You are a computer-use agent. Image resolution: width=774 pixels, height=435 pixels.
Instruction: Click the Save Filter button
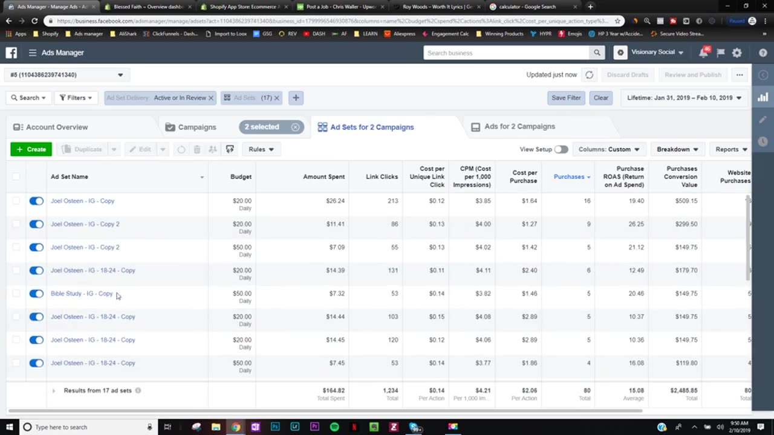click(x=566, y=98)
